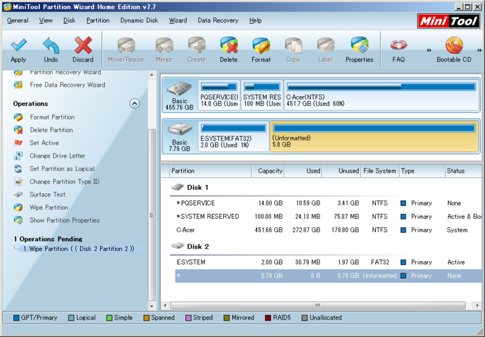Image resolution: width=485 pixels, height=337 pixels.
Task: Discard all pending changes
Action: pyautogui.click(x=83, y=50)
